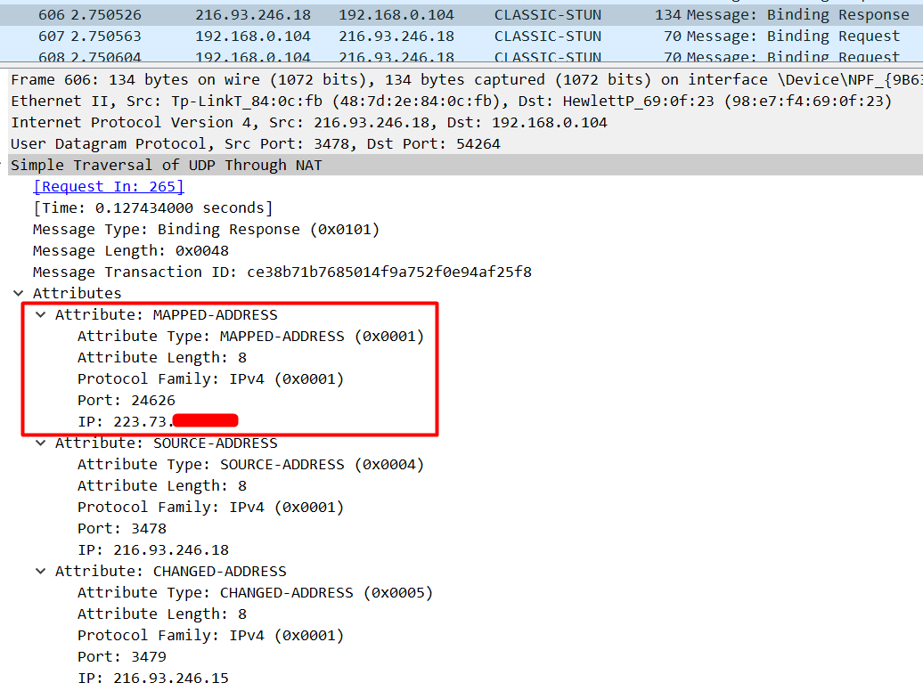Select Message Type: Binding Response field
923x691 pixels.
click(x=206, y=230)
